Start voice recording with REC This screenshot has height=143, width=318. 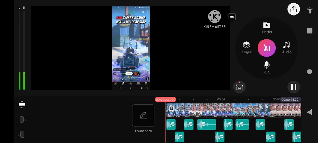click(266, 68)
